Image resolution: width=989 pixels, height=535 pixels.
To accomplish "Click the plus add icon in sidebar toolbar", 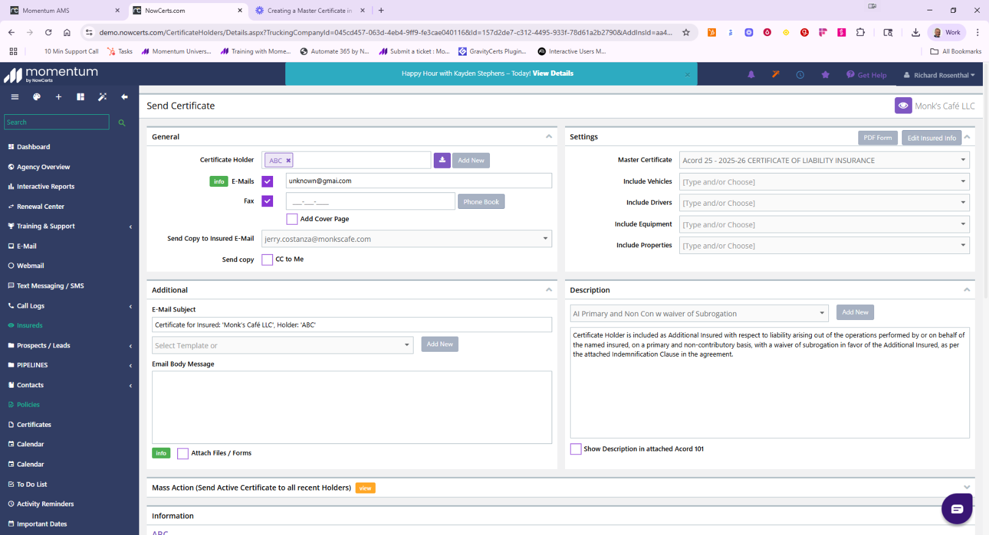I will pos(59,97).
